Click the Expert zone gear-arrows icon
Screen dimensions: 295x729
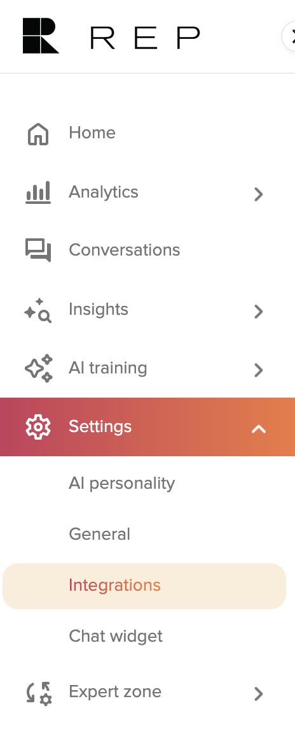tap(39, 694)
